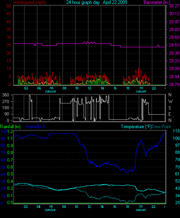This screenshot has height=218, width=180.
Task: Click the 'W' compass label beside direction chart
Action: click(170, 101)
